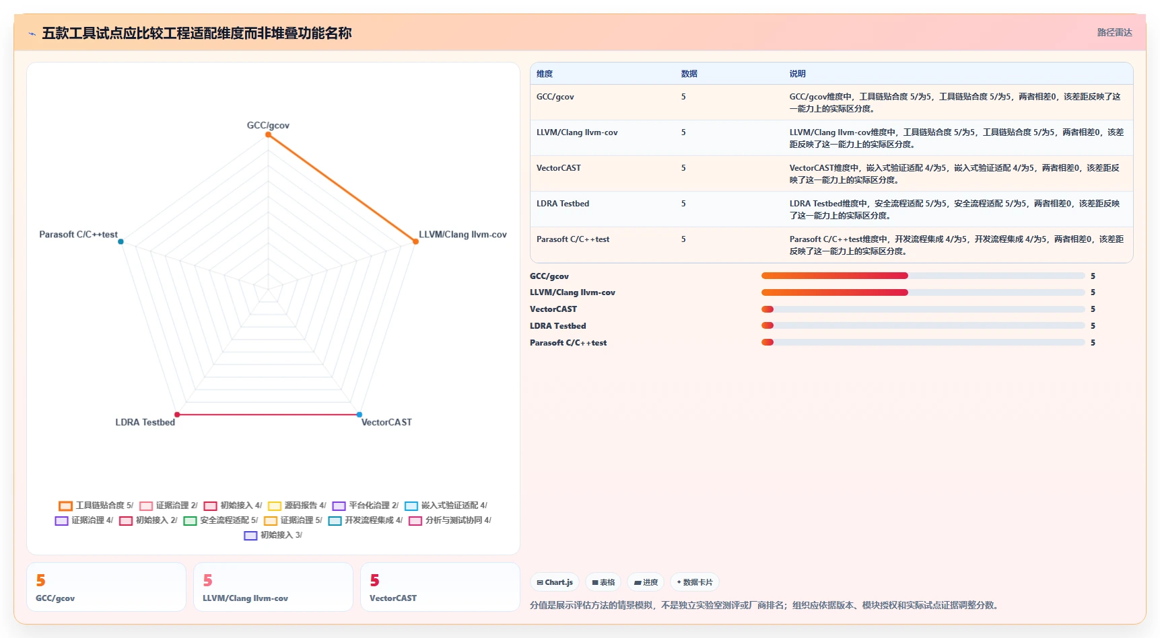The width and height of the screenshot is (1160, 638).
Task: Select the Parasoft C/C++test table row name
Action: (573, 239)
